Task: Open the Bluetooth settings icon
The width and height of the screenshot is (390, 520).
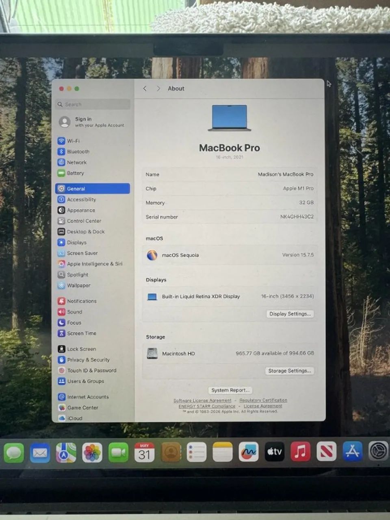Action: tap(61, 152)
